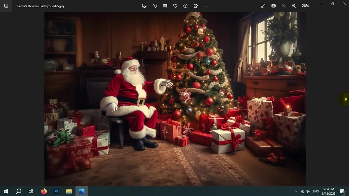Click the 28% zoom level indicator
349x196 pixels.
[305, 6]
